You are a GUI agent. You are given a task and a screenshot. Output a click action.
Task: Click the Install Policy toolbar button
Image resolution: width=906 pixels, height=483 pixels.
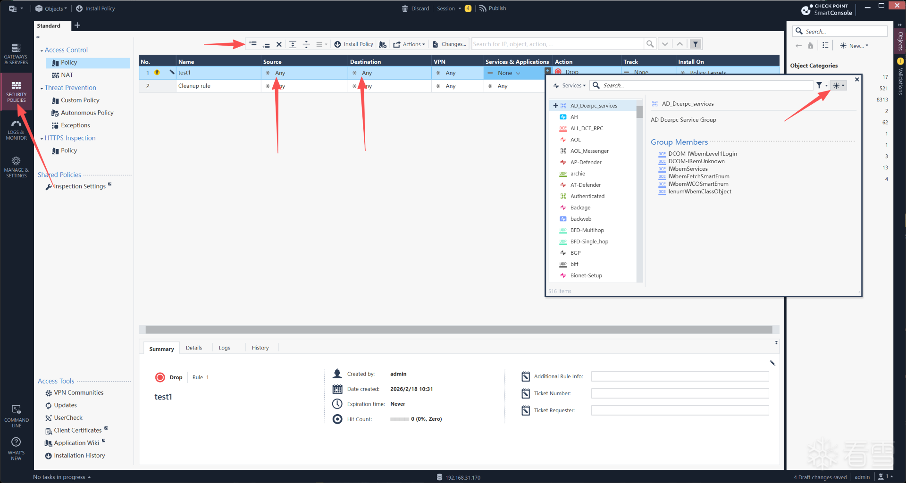(x=353, y=44)
